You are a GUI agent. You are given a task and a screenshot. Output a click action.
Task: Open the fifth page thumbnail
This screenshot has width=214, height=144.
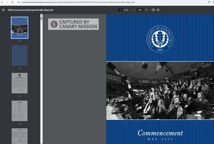[20, 136]
